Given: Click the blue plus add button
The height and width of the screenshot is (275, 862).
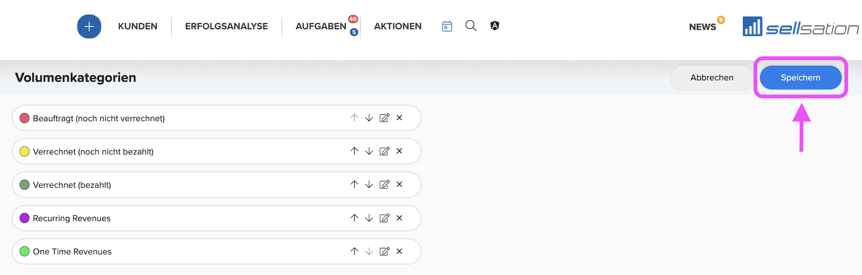Looking at the screenshot, I should (89, 27).
